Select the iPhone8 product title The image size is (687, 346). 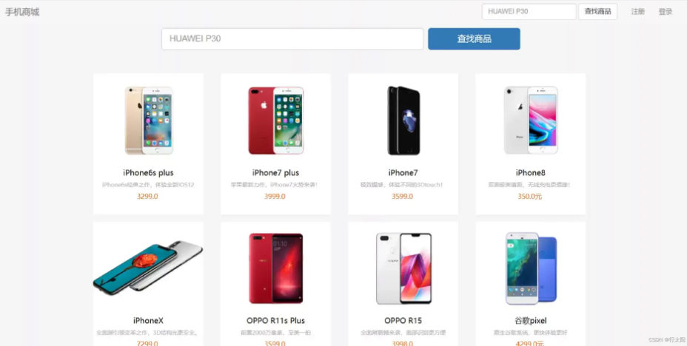point(531,173)
